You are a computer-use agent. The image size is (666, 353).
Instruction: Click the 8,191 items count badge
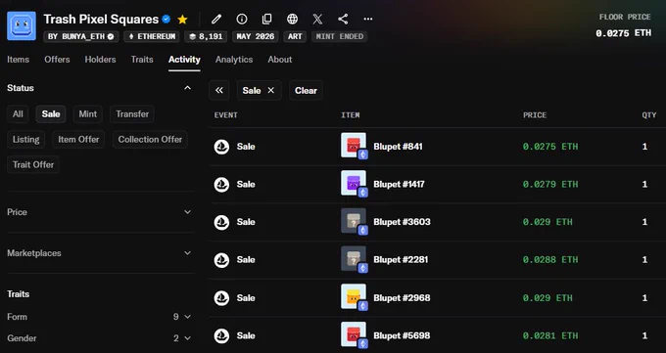click(x=206, y=36)
